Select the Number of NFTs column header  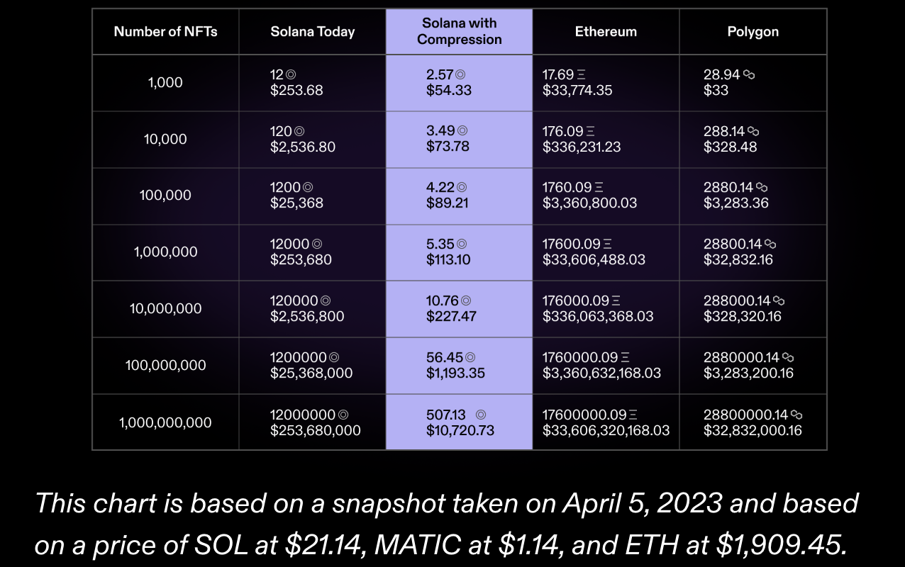(x=165, y=31)
